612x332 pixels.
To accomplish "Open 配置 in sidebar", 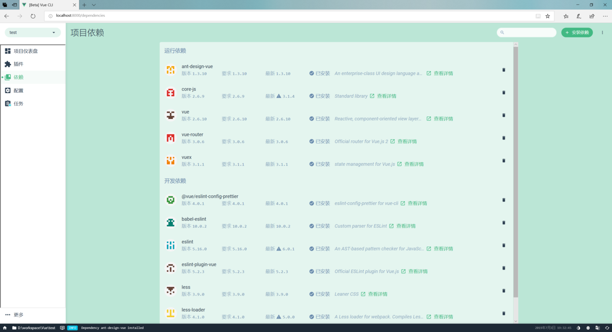I will (33, 90).
